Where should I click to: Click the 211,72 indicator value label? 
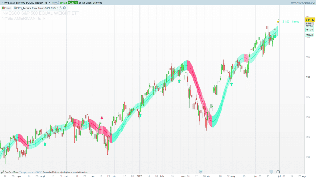309,30
